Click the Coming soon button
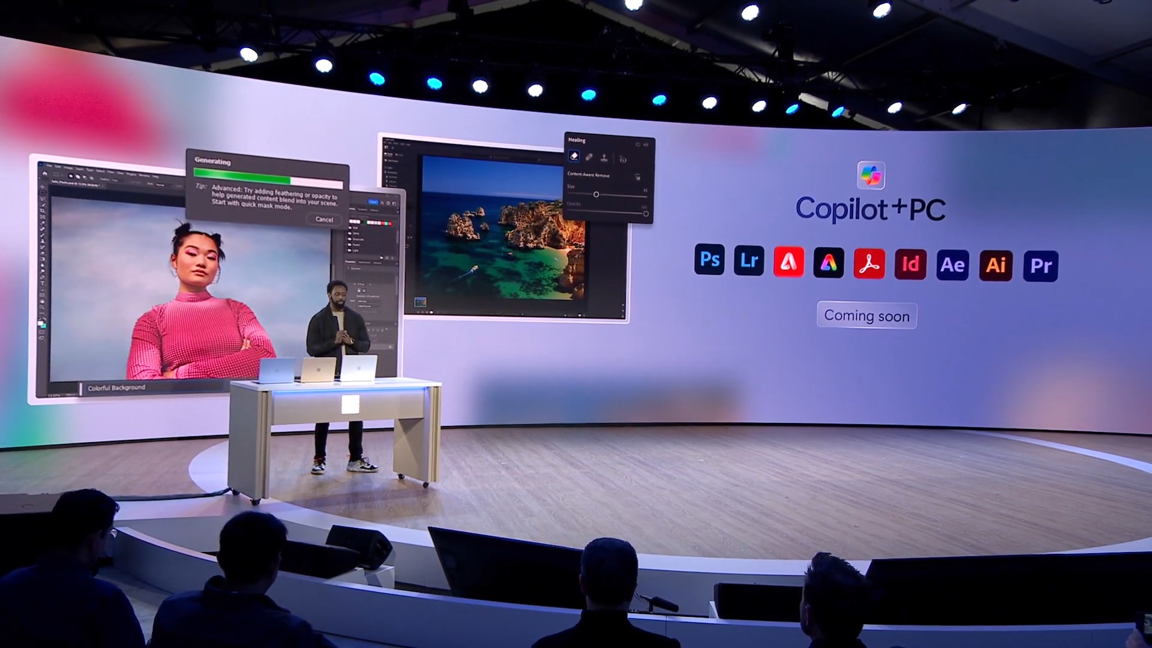The height and width of the screenshot is (648, 1152). (867, 316)
